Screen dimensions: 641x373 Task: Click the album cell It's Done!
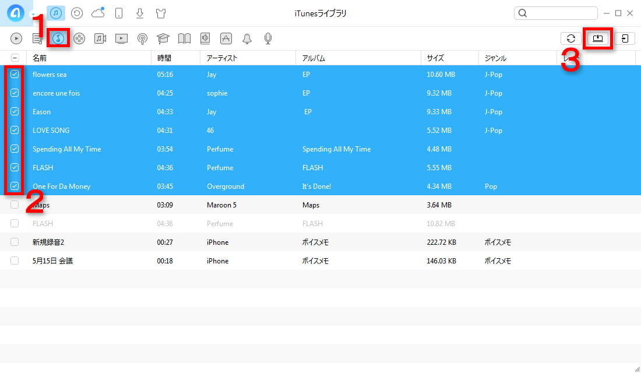[x=317, y=186]
